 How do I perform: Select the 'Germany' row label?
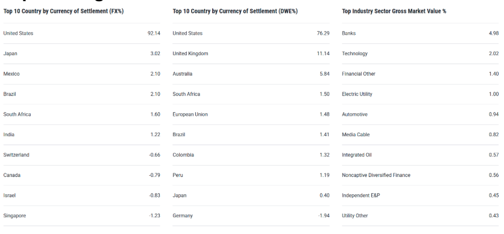coord(183,216)
